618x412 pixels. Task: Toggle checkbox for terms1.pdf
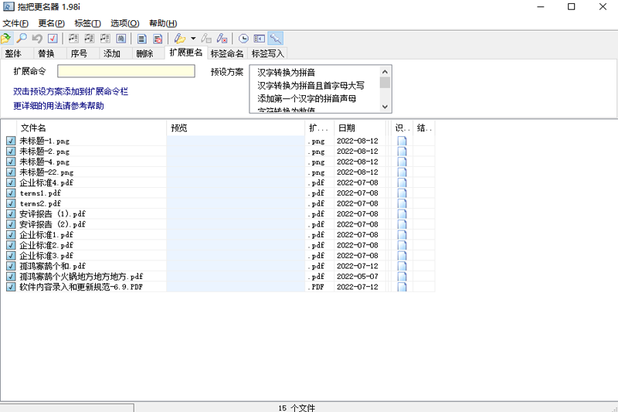[x=11, y=192]
